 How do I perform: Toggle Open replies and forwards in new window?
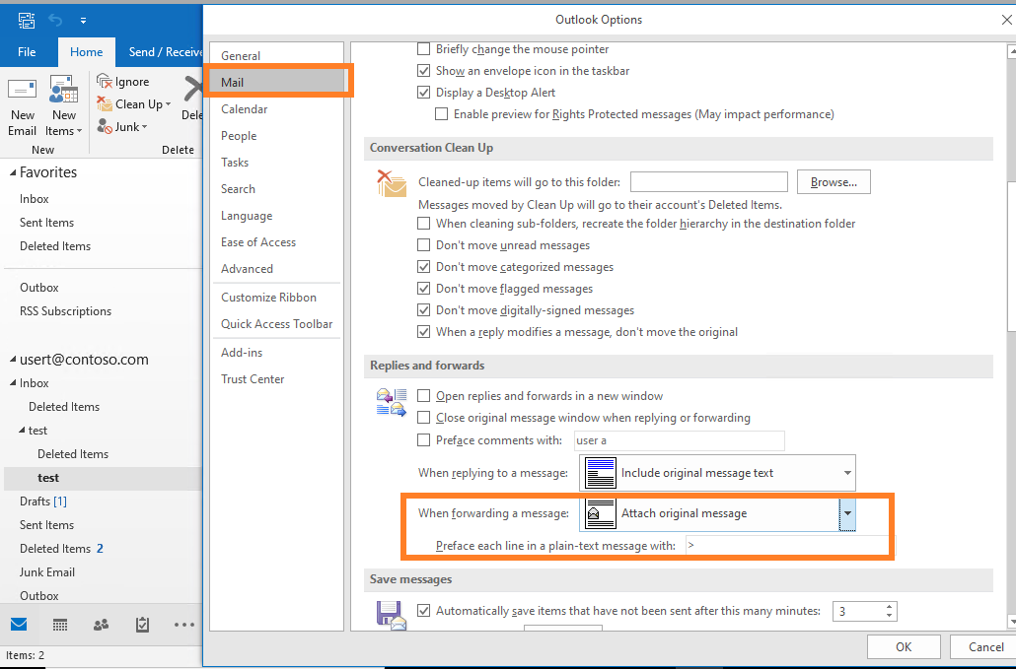(424, 396)
